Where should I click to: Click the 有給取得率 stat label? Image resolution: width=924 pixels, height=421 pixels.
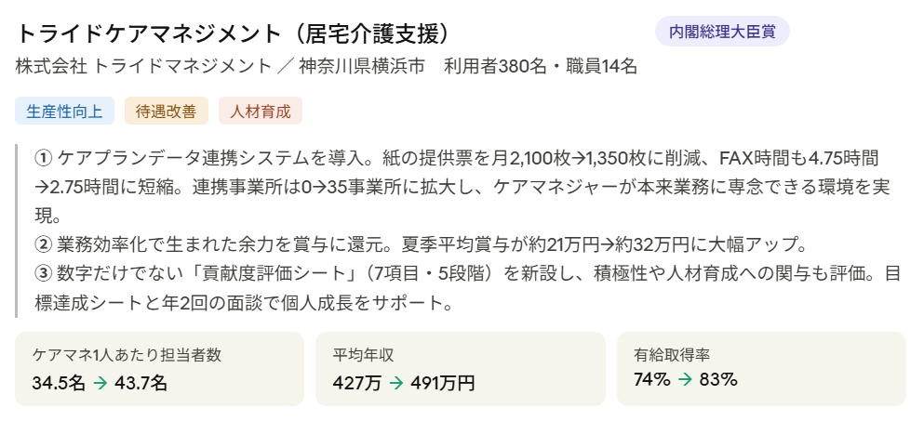coord(672,355)
